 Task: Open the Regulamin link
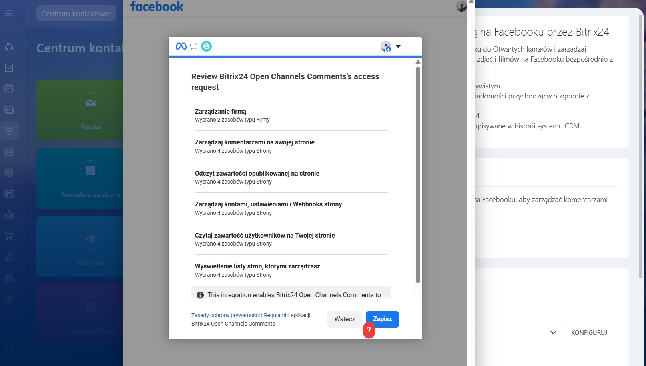click(277, 315)
